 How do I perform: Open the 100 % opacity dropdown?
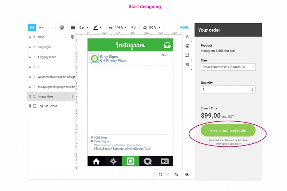pyautogui.click(x=154, y=28)
